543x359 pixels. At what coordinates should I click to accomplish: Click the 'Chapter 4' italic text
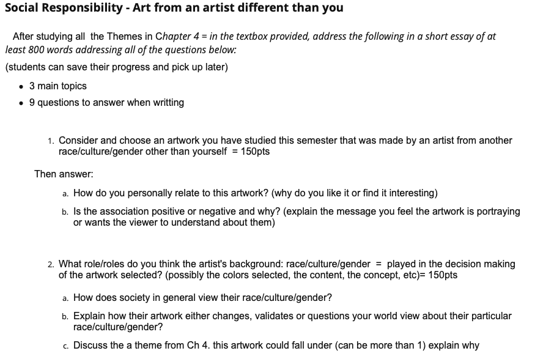(x=177, y=36)
